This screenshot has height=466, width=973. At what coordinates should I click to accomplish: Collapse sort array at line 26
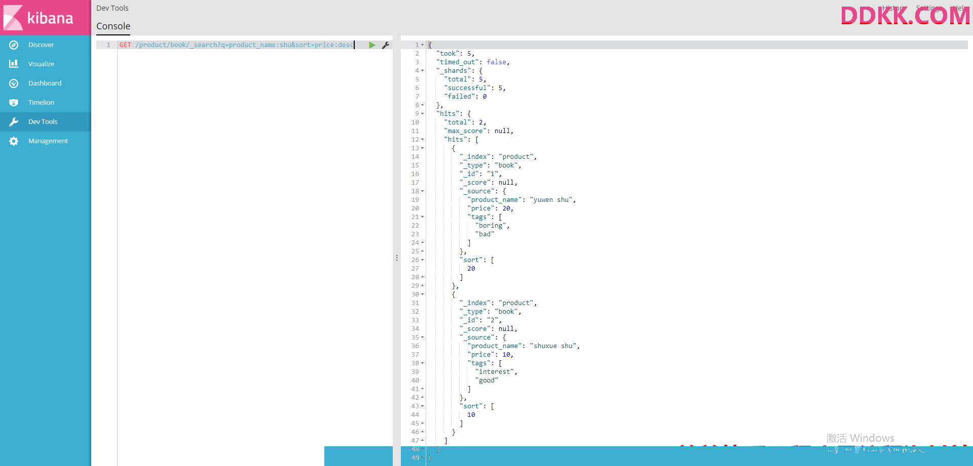coord(423,260)
